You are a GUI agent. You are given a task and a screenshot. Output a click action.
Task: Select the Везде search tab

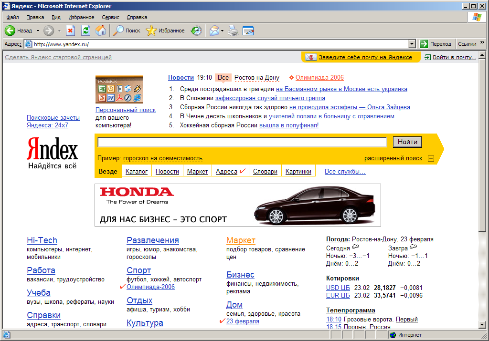108,171
